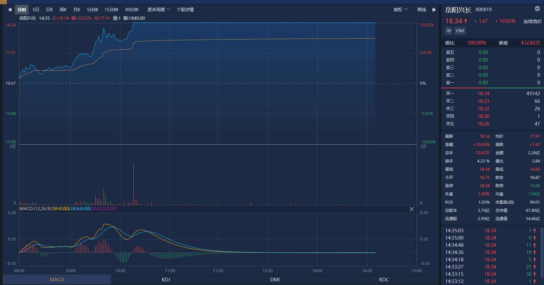The image size is (544, 285).
Task: Expand the 更多周期 dropdown
Action: [x=159, y=10]
